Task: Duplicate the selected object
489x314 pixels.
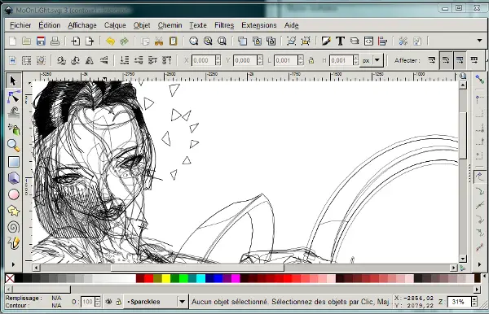Action: click(243, 41)
